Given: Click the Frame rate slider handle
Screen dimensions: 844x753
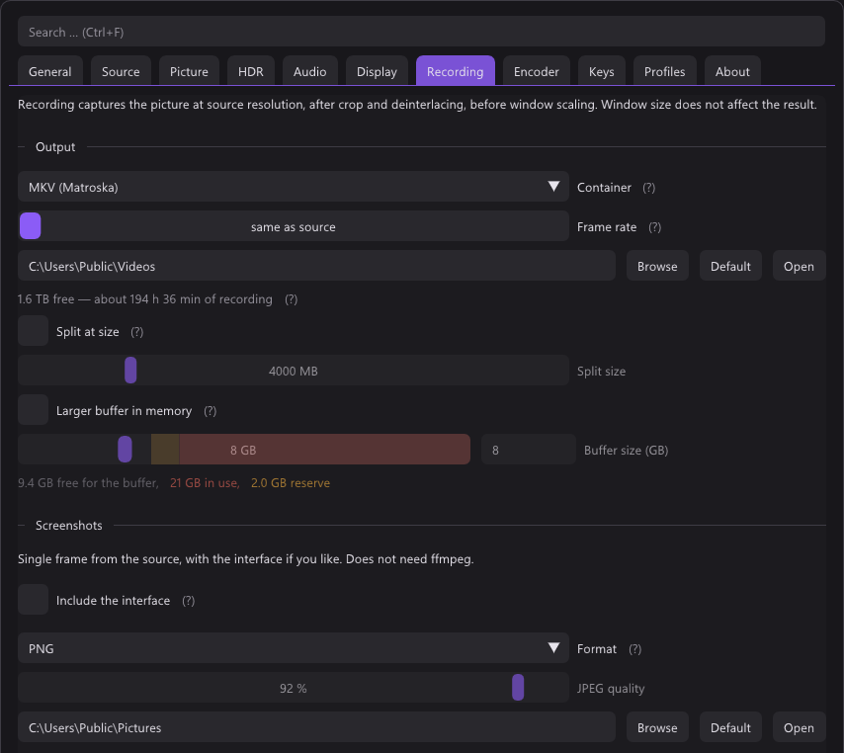Looking at the screenshot, I should click(x=30, y=226).
